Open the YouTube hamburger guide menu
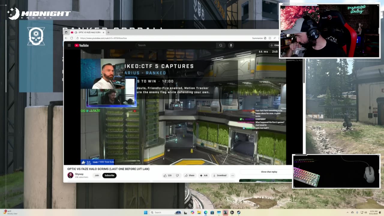This screenshot has height=216, width=384. tap(69, 45)
